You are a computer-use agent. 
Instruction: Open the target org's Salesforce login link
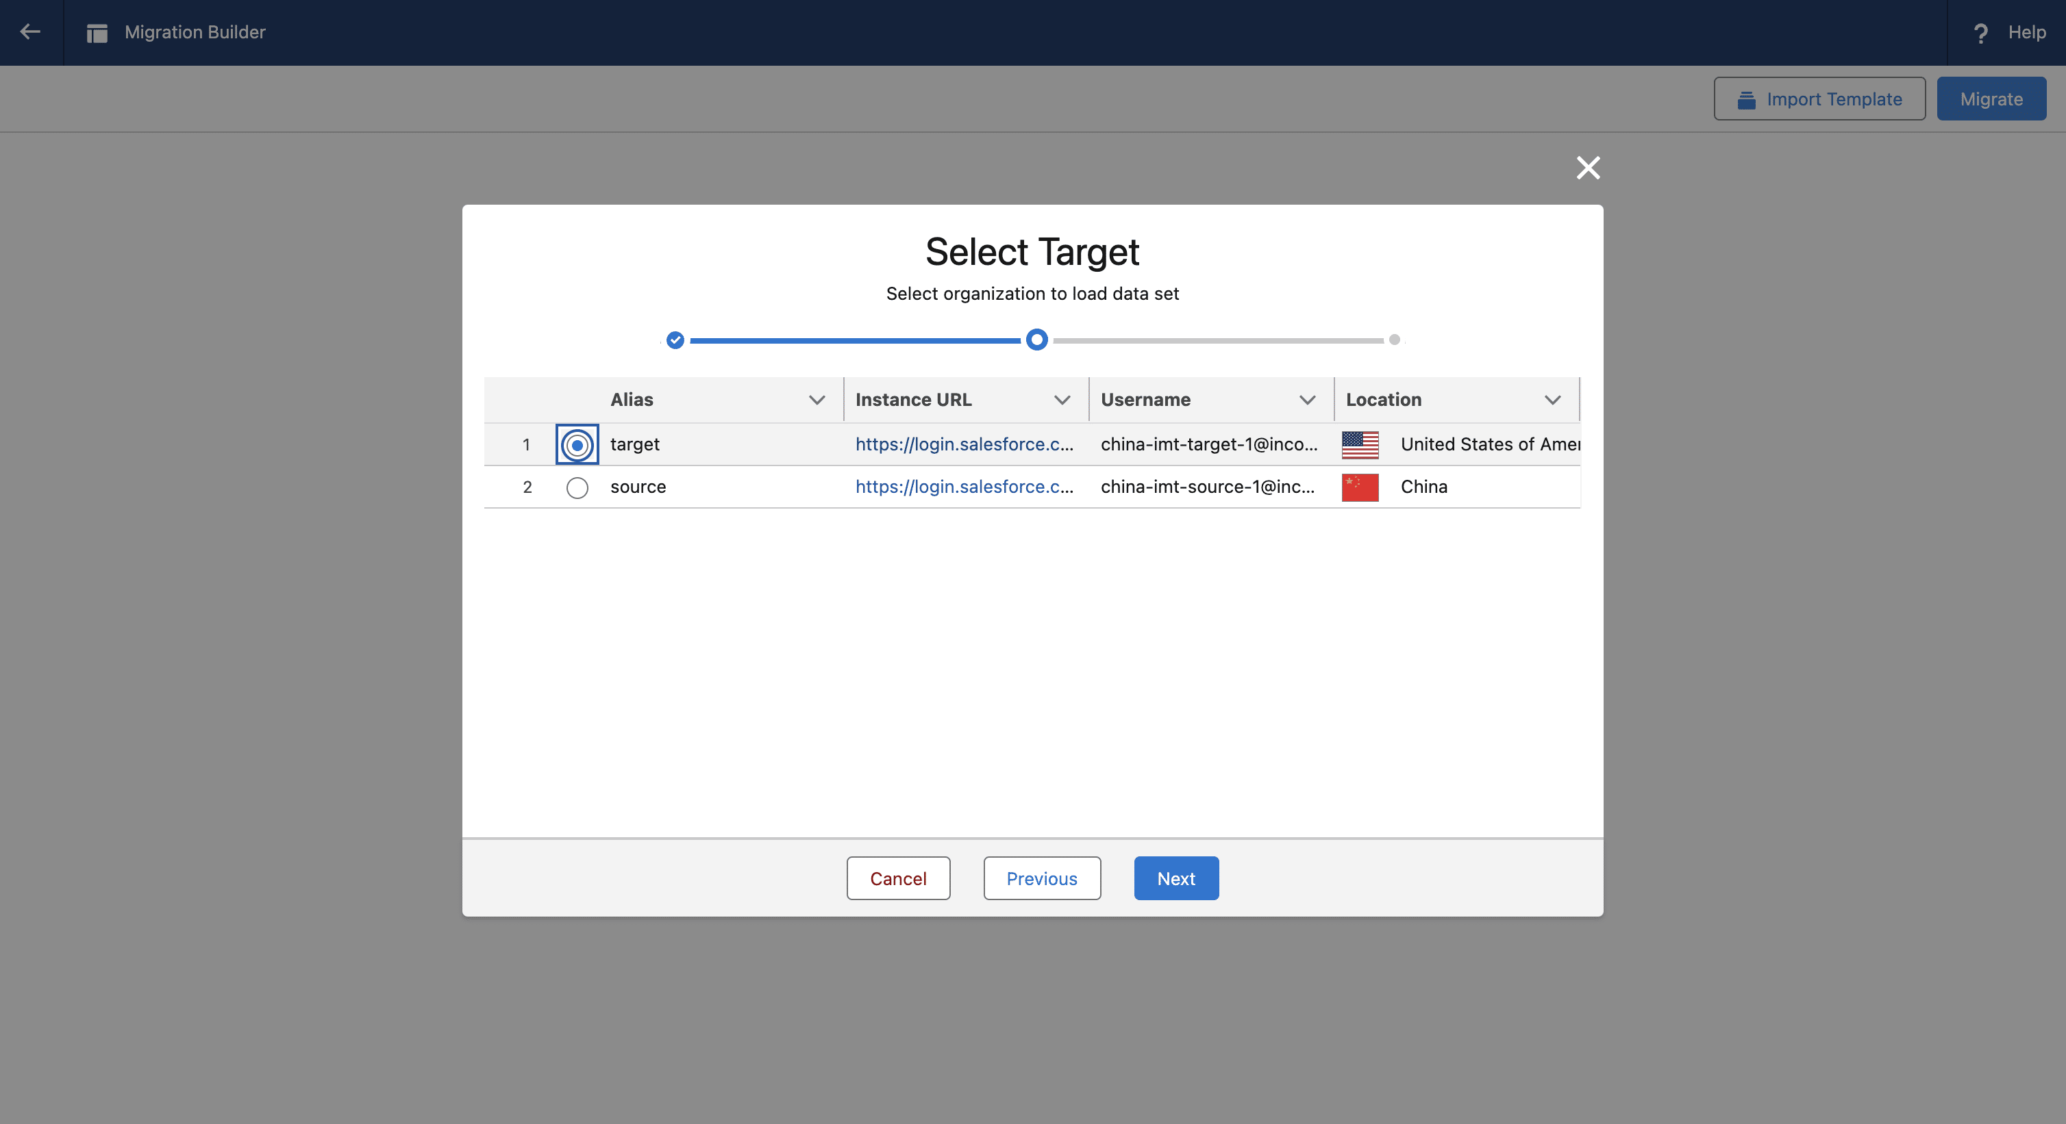963,444
